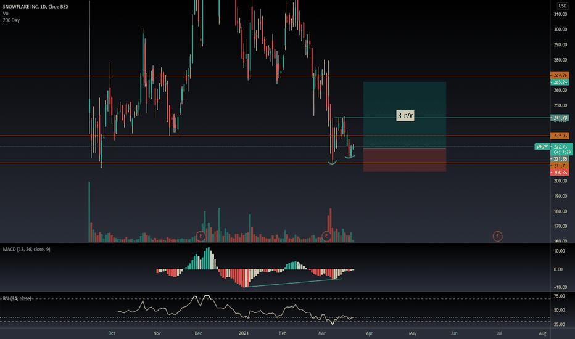
Task: Click the 241.70 price label
Action: coord(560,118)
